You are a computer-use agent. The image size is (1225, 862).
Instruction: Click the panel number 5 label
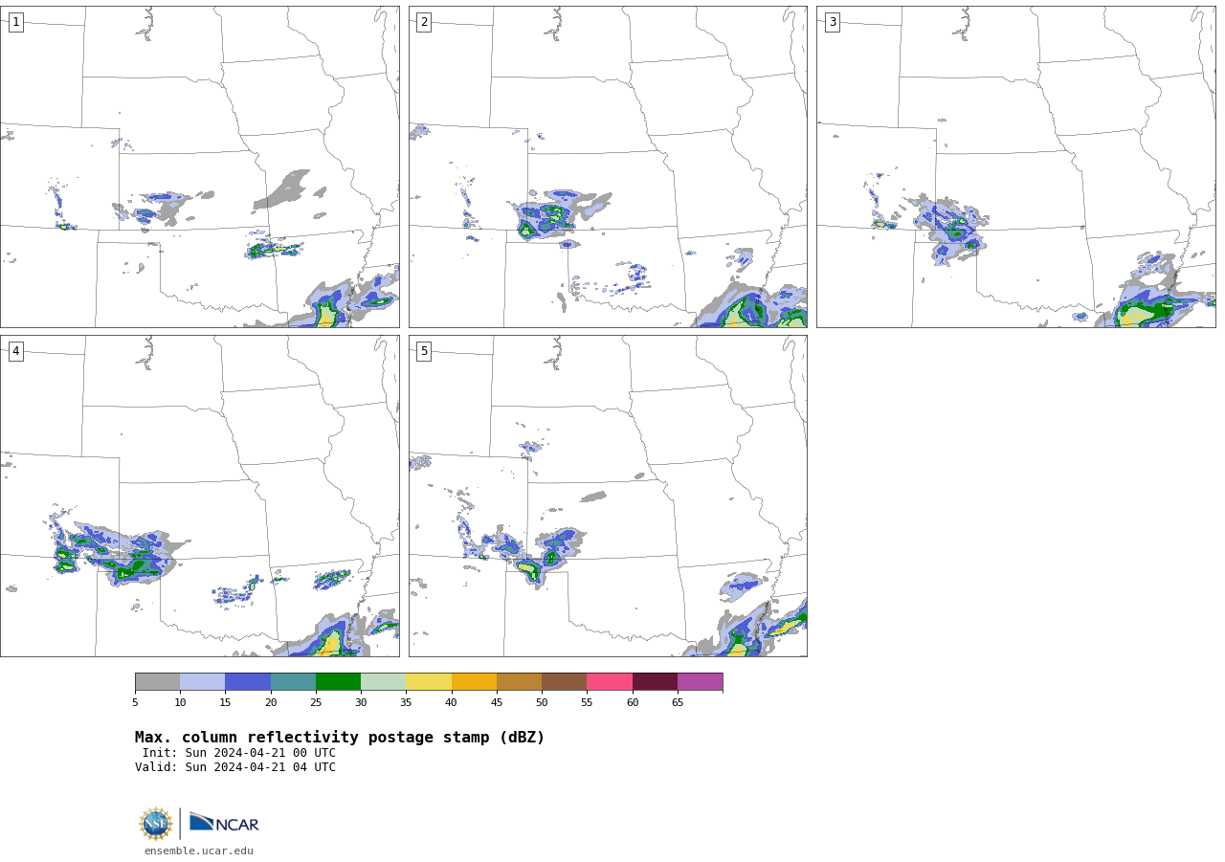(x=424, y=351)
